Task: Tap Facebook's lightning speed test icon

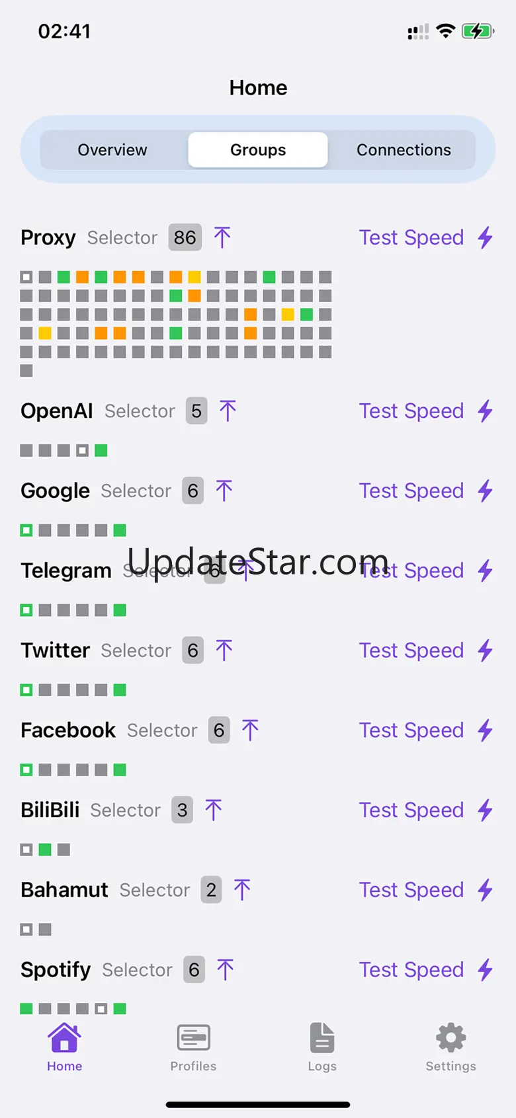Action: (x=486, y=731)
